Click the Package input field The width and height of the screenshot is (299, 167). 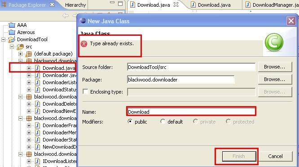[x=181, y=80]
